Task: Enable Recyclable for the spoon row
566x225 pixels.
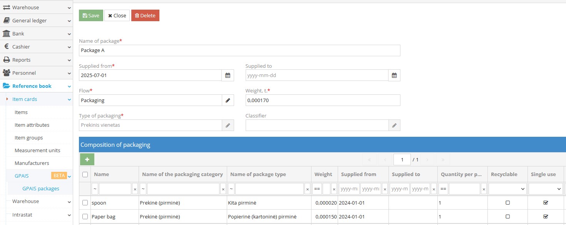Action: point(507,202)
